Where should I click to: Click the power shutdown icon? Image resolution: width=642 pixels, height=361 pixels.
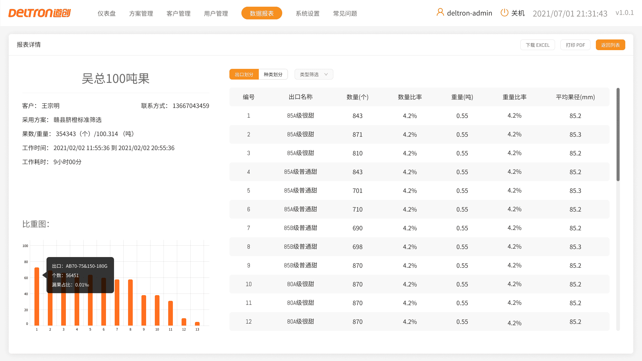click(x=504, y=13)
